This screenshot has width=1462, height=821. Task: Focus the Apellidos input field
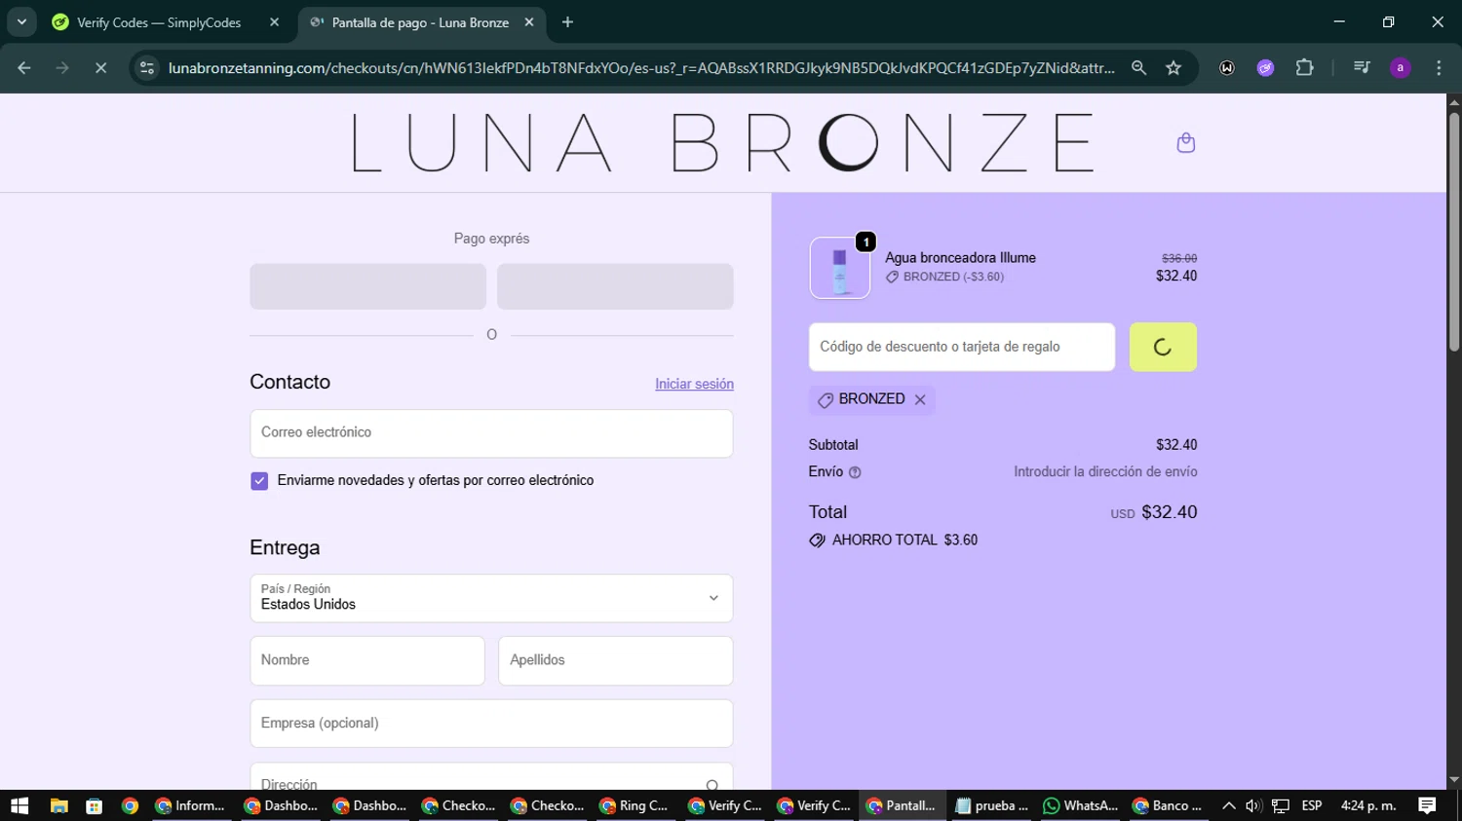[616, 661]
